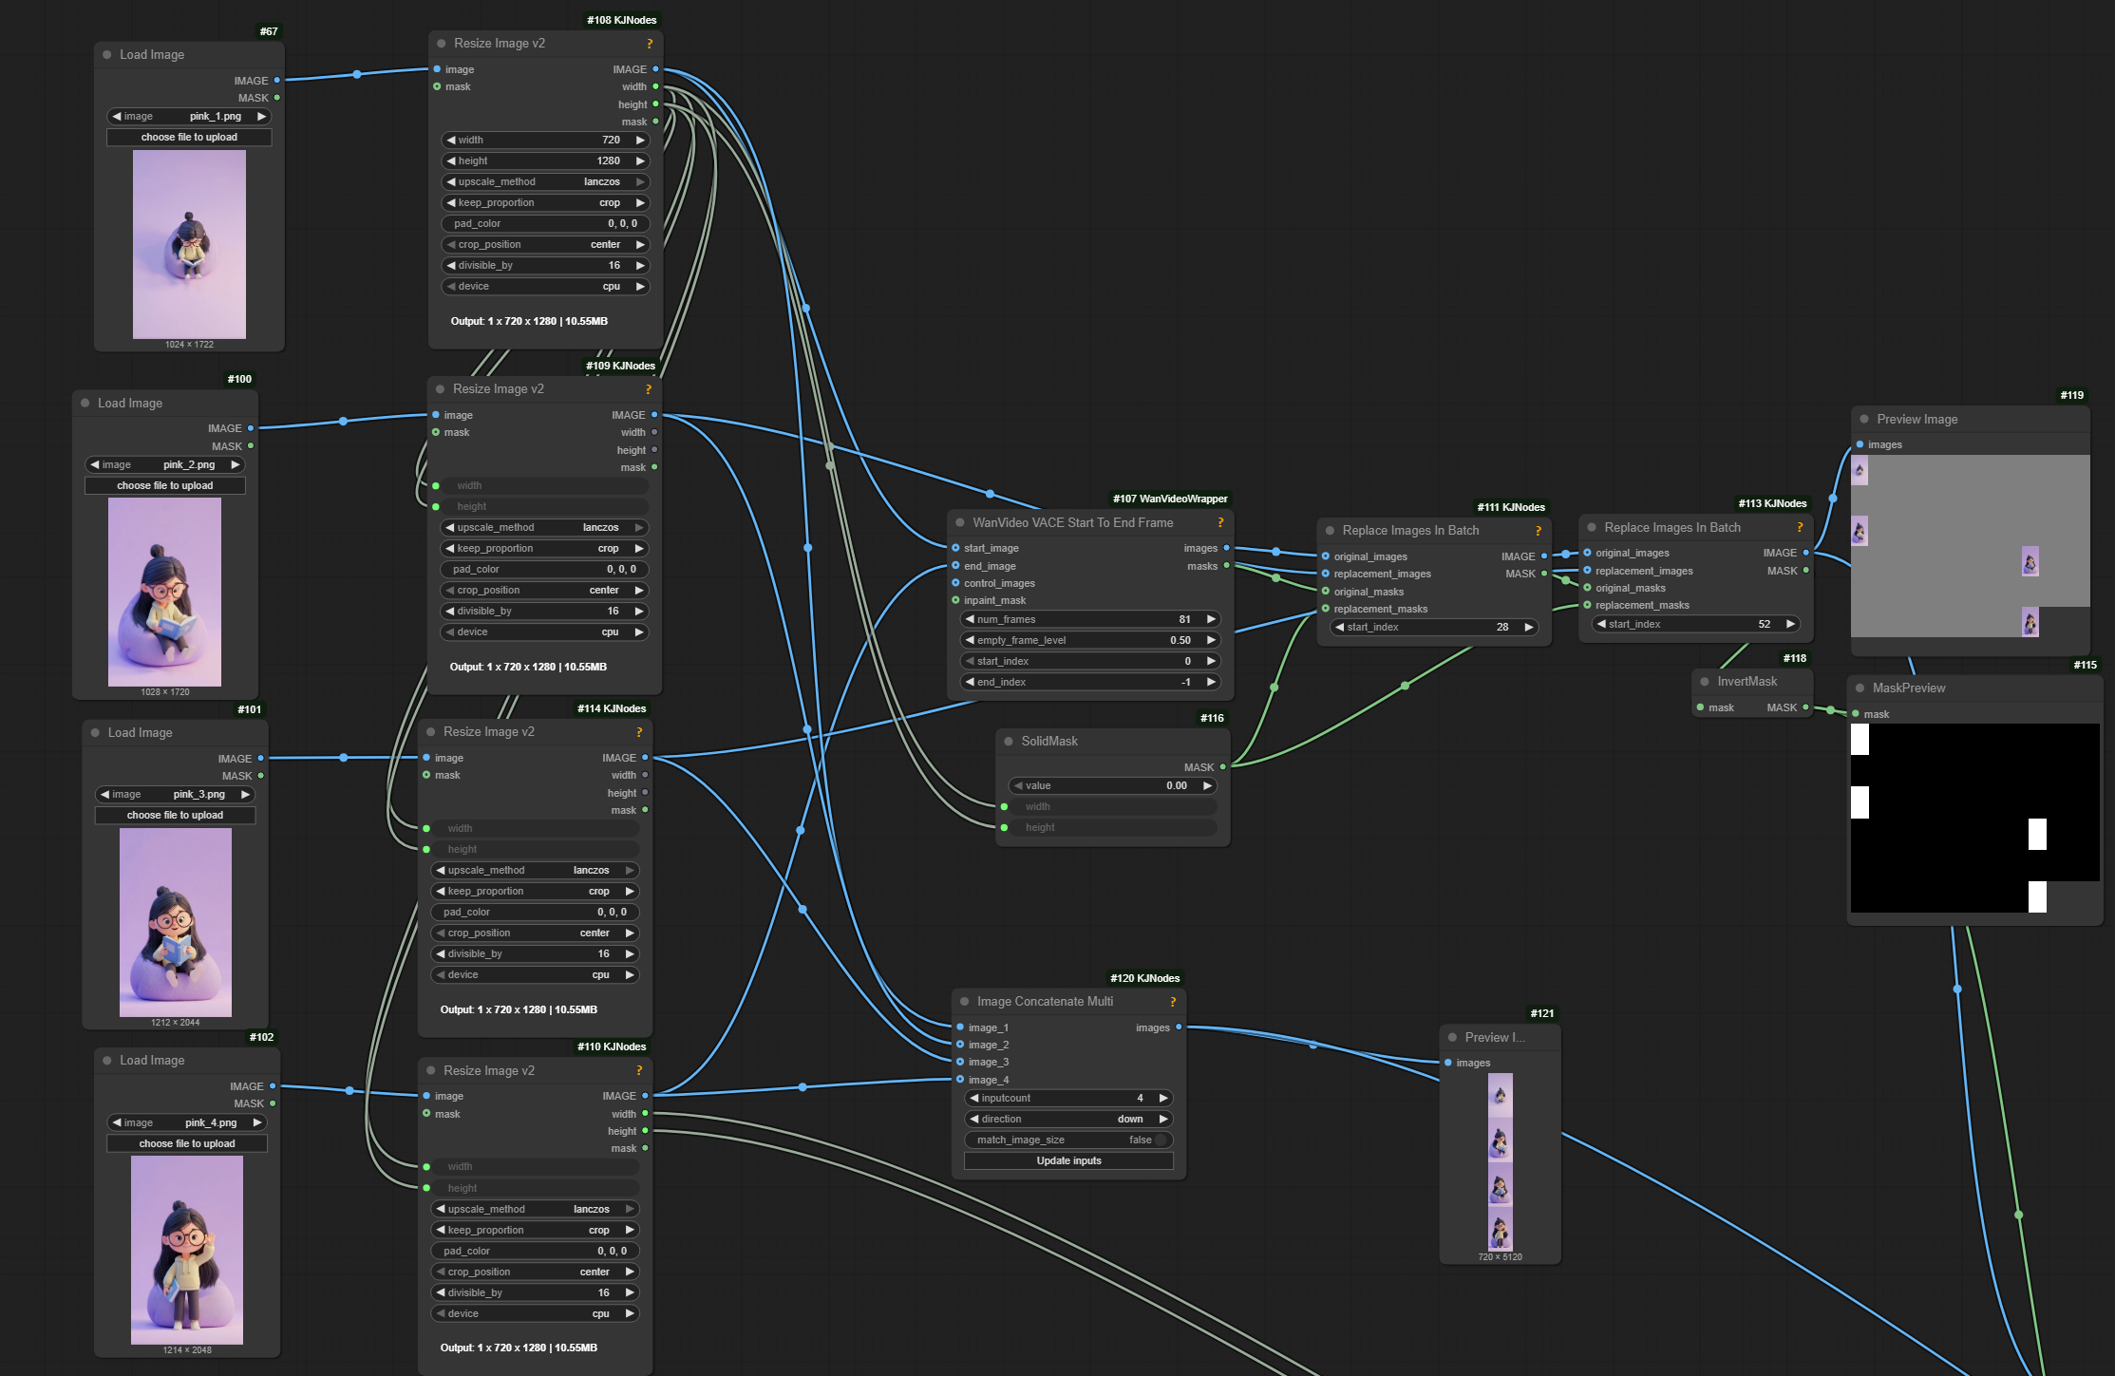The image size is (2115, 1376).
Task: Collapse the InvertMask node via its dot
Action: coord(1705,682)
